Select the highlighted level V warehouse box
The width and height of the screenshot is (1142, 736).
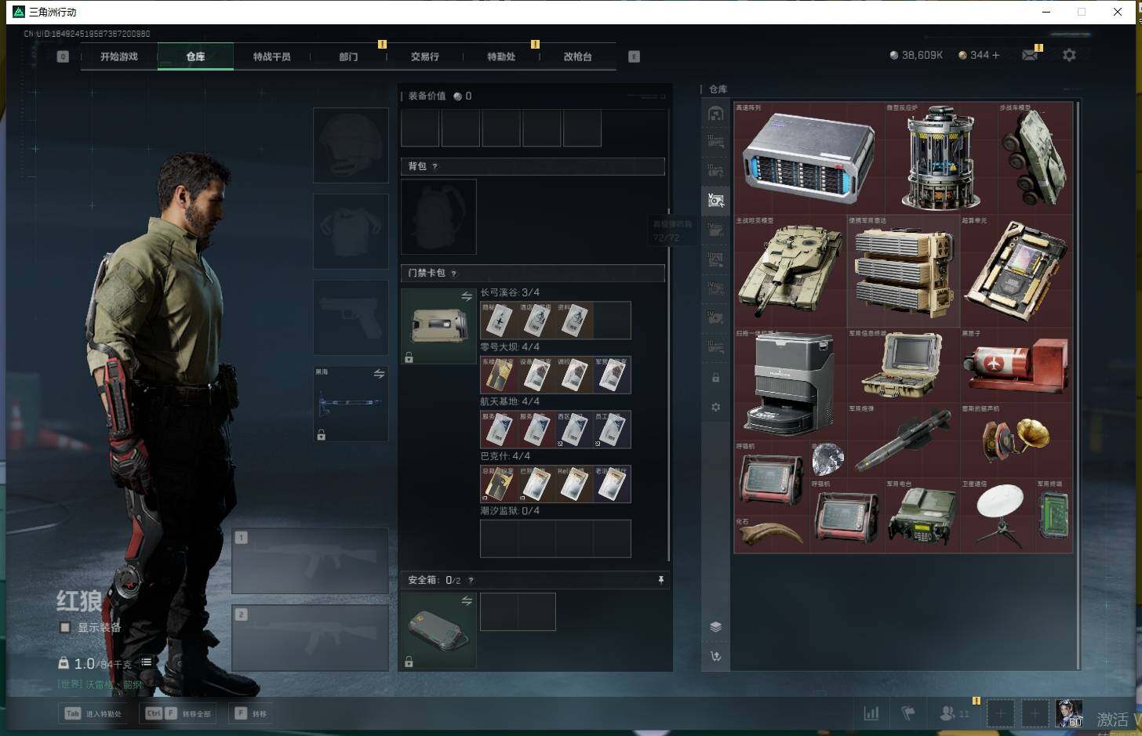(x=715, y=201)
